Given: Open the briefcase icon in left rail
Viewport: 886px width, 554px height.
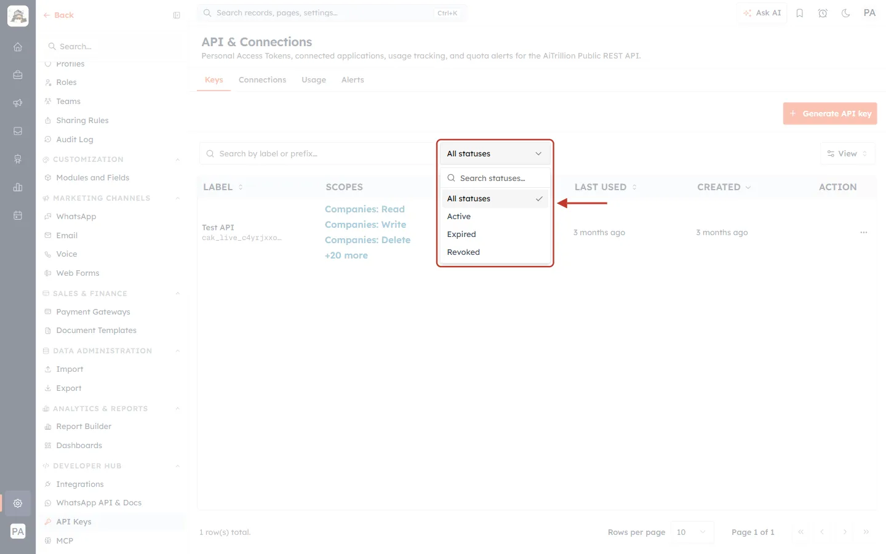Looking at the screenshot, I should [x=18, y=75].
